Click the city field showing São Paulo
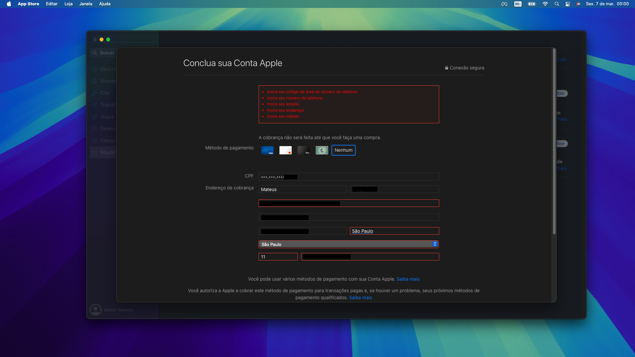This screenshot has height=357, width=635. (394, 231)
